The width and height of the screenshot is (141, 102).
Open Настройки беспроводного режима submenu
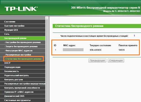pyautogui.click(x=23, y=42)
